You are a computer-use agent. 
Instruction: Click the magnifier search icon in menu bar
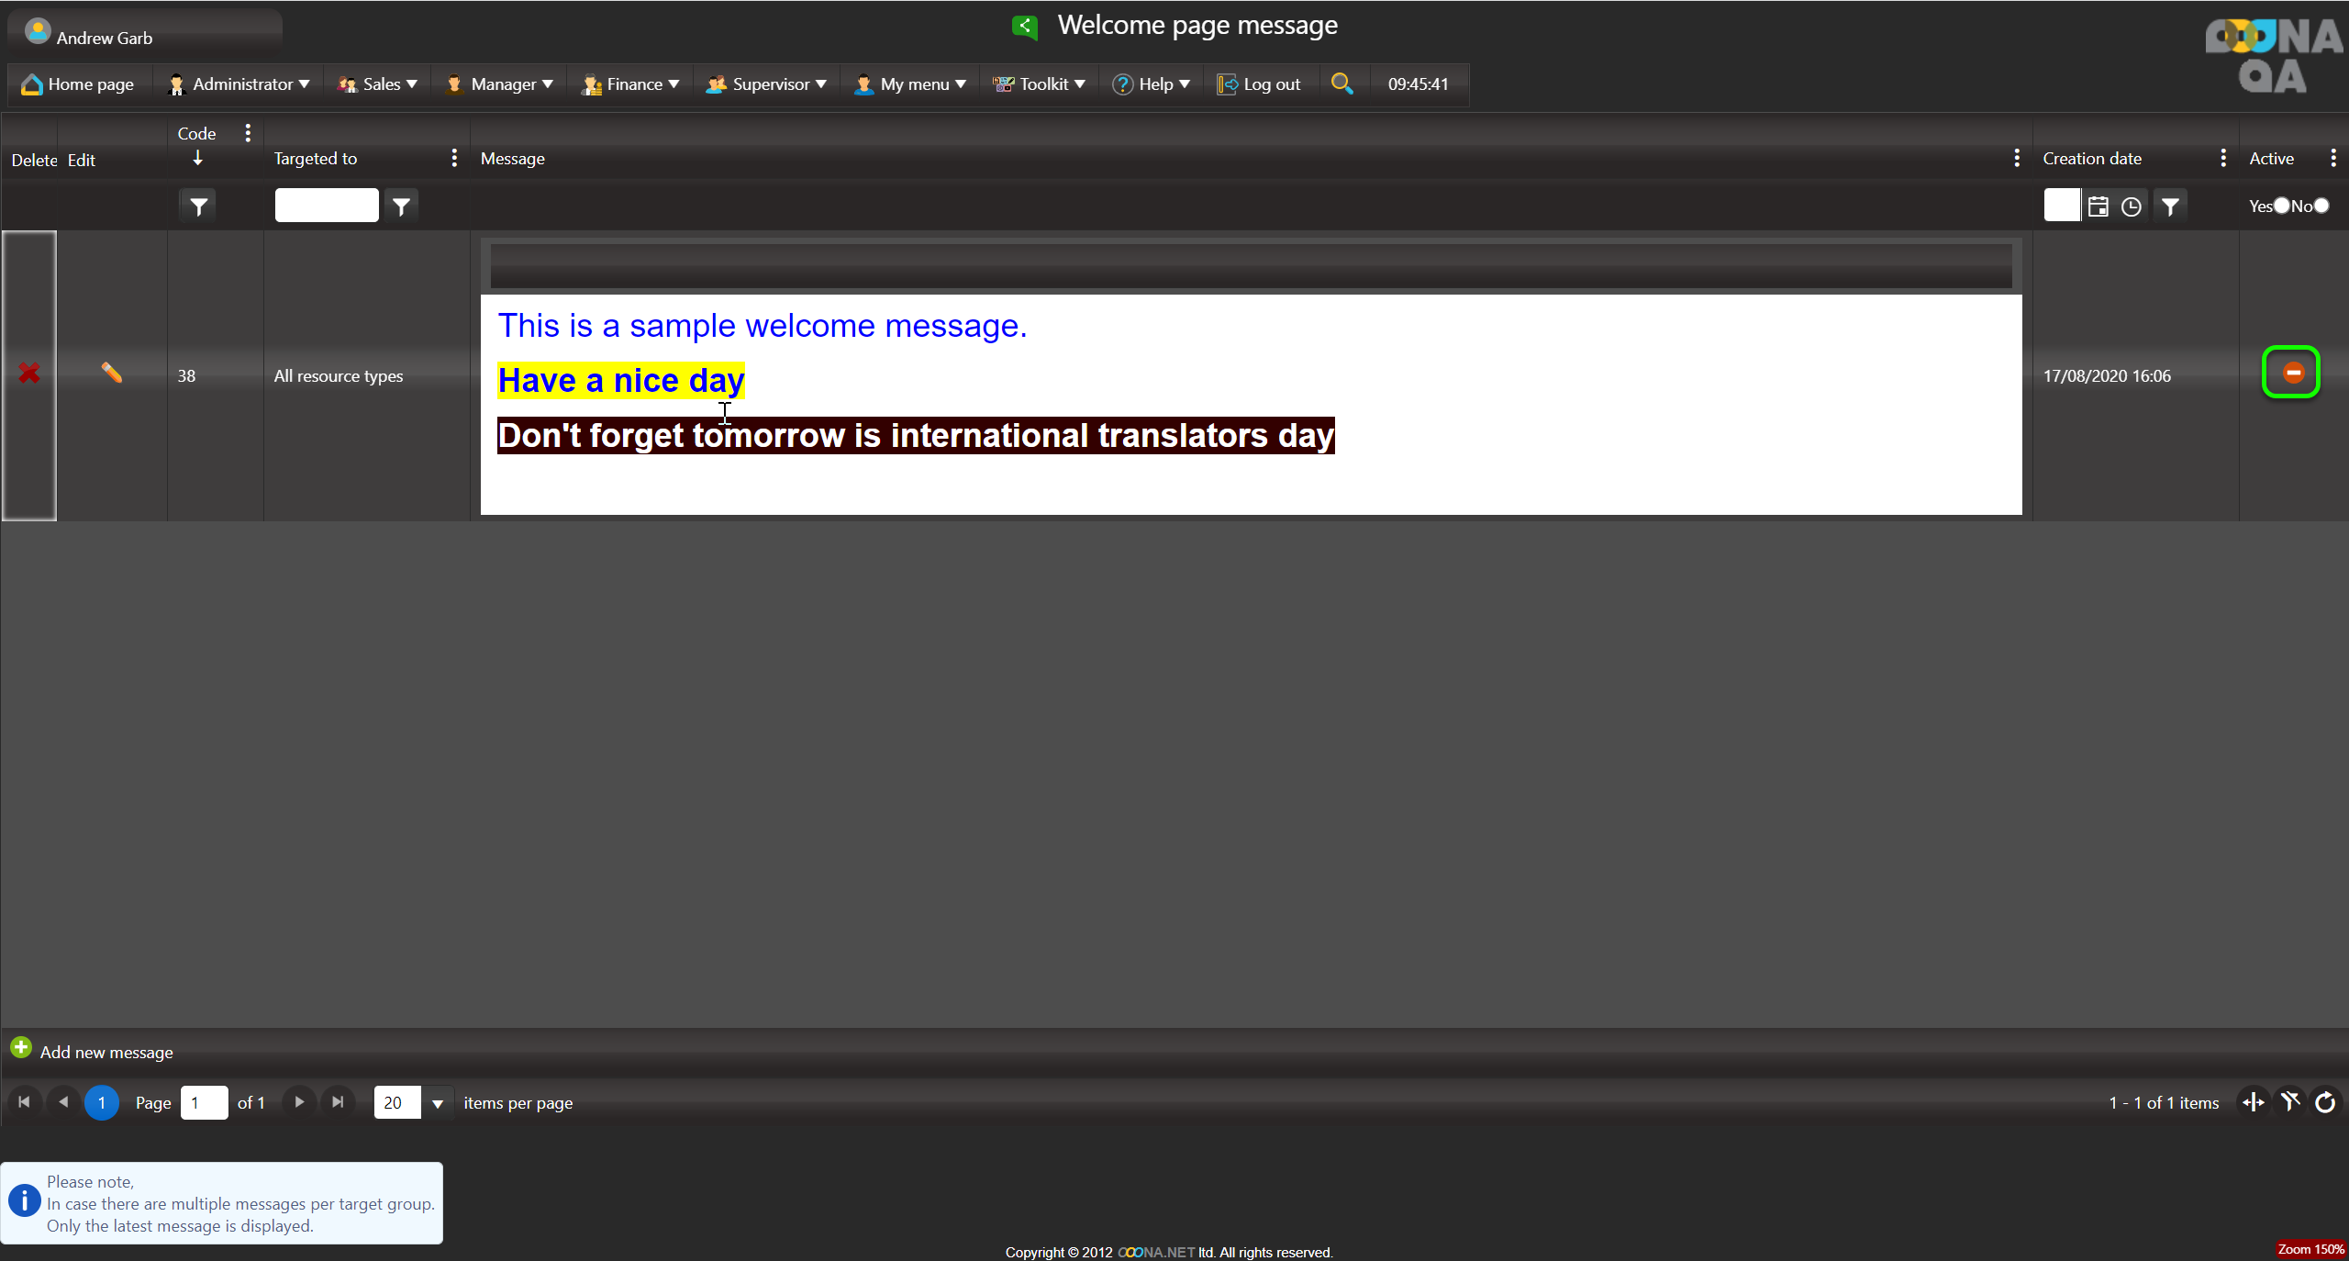1341,84
